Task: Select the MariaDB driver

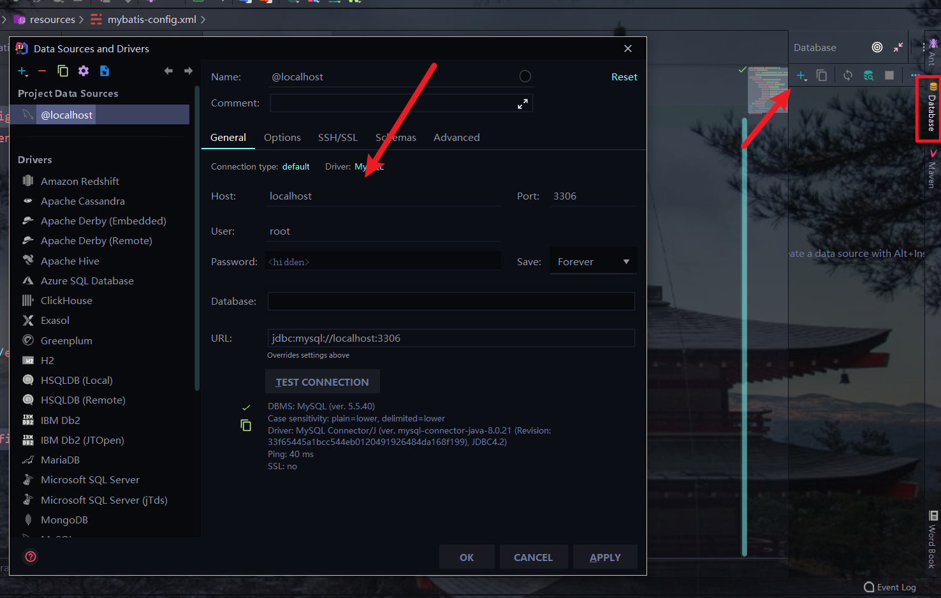Action: click(60, 460)
